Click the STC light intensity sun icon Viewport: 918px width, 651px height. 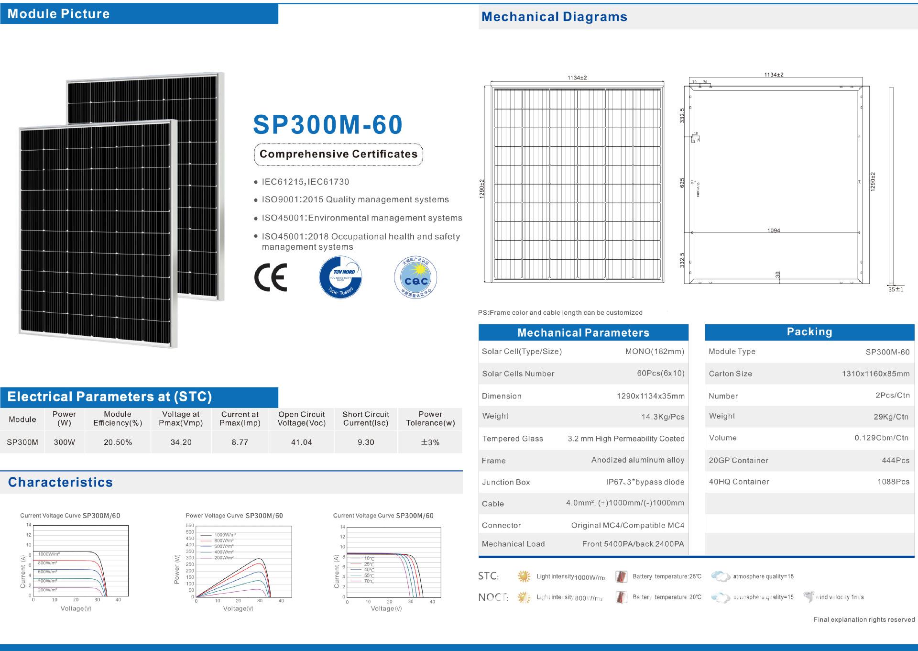tap(524, 576)
